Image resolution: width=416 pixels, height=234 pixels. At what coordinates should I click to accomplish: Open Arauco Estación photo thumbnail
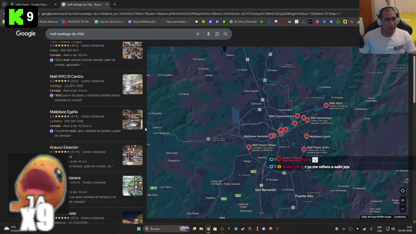(x=132, y=155)
